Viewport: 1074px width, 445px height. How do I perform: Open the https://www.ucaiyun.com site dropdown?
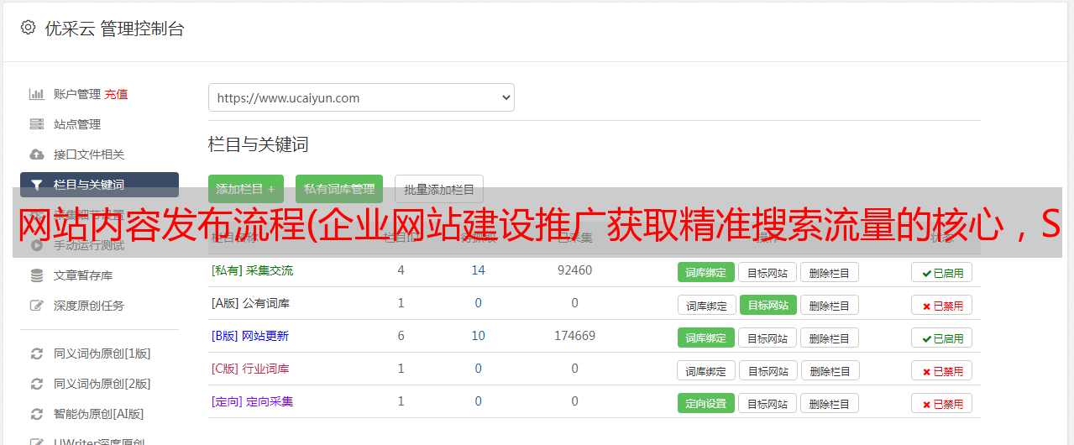coord(361,97)
